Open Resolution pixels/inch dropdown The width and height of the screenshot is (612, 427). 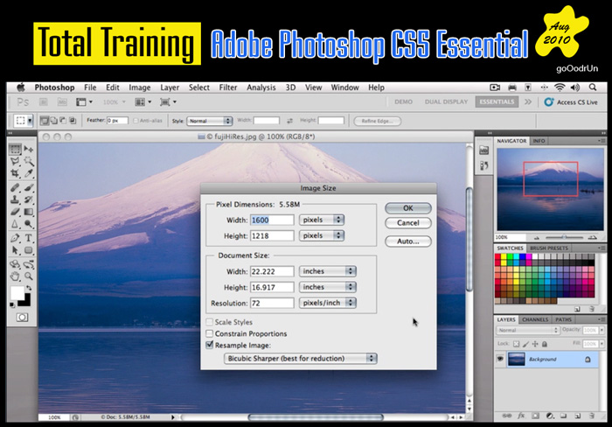click(x=328, y=303)
